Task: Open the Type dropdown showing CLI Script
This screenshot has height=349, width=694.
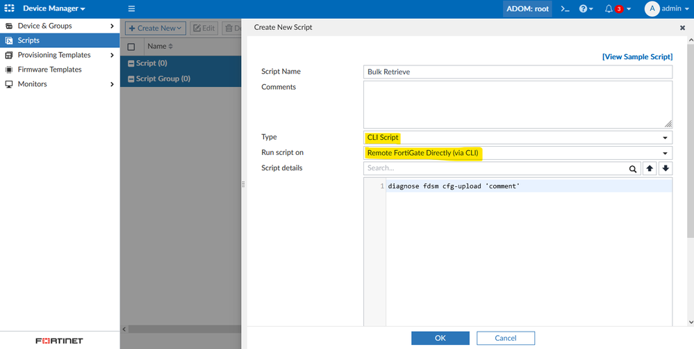Action: coord(518,137)
